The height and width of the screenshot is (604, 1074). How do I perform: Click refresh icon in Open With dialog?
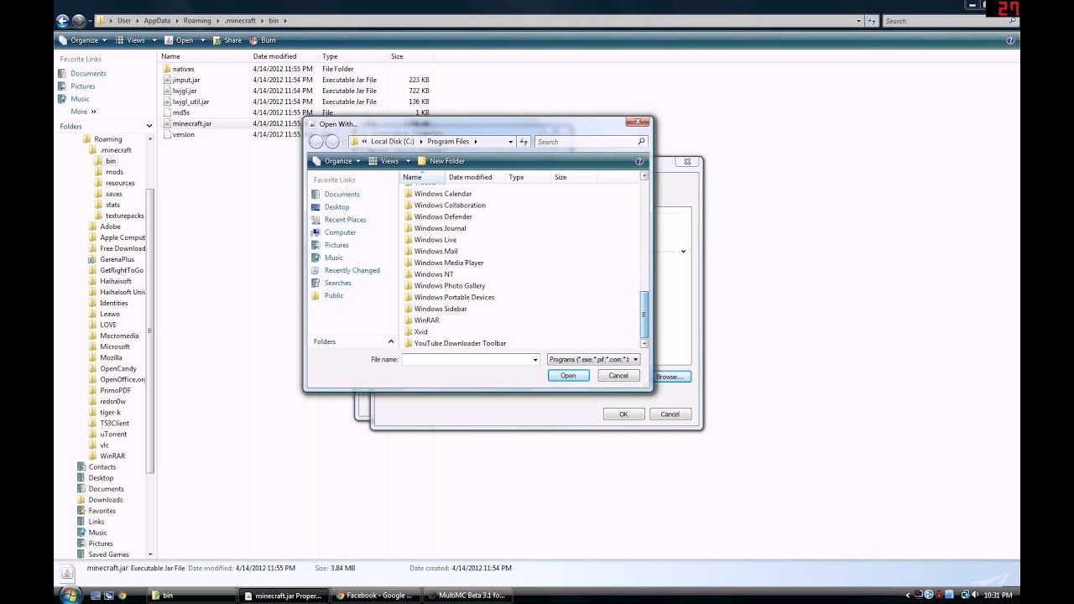pos(524,142)
